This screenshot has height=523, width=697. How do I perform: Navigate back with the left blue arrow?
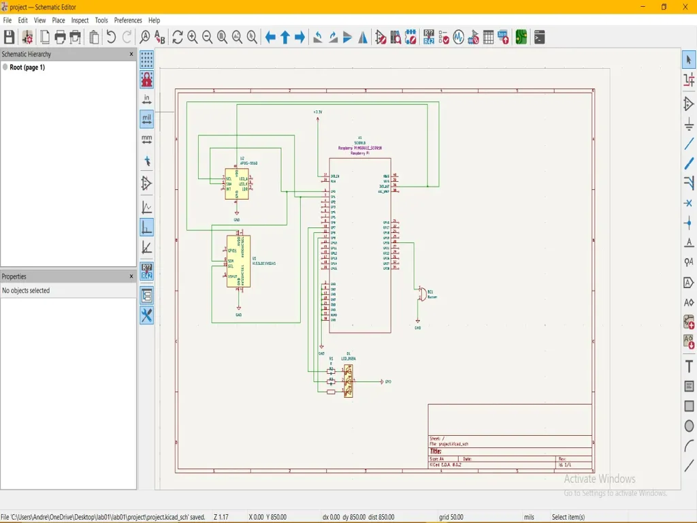click(270, 37)
